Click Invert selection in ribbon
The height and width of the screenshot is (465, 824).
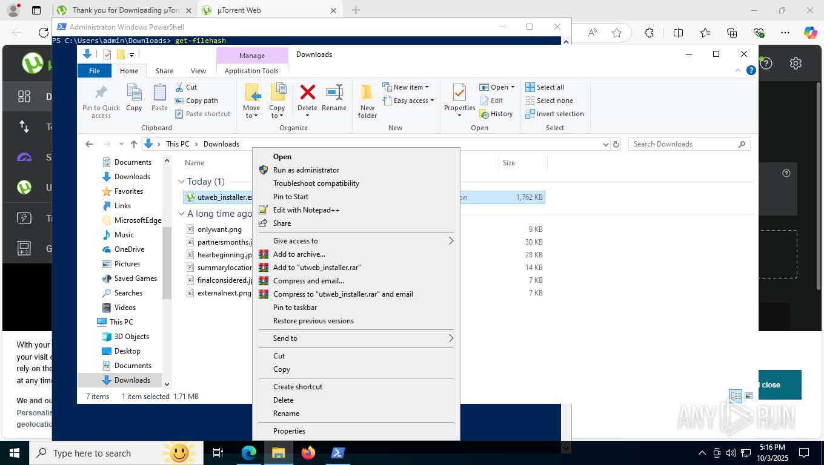554,114
